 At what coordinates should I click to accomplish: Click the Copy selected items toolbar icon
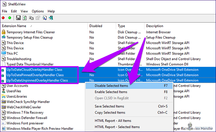[31, 18]
